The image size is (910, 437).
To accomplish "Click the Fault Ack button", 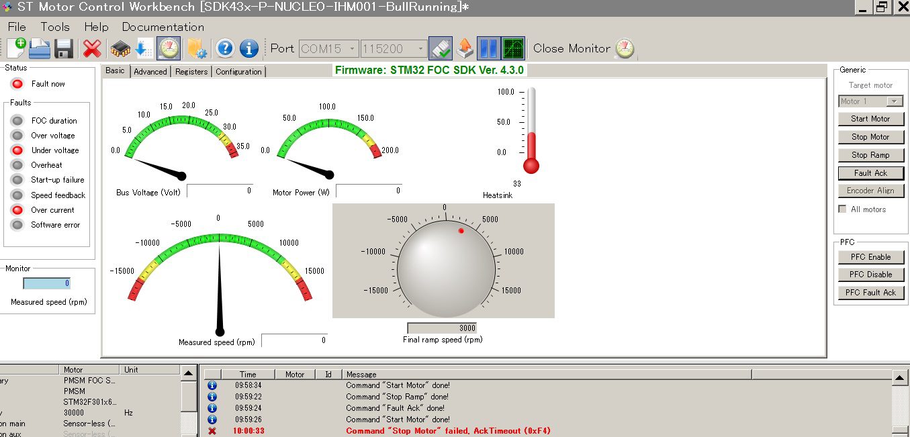I will pyautogui.click(x=871, y=173).
